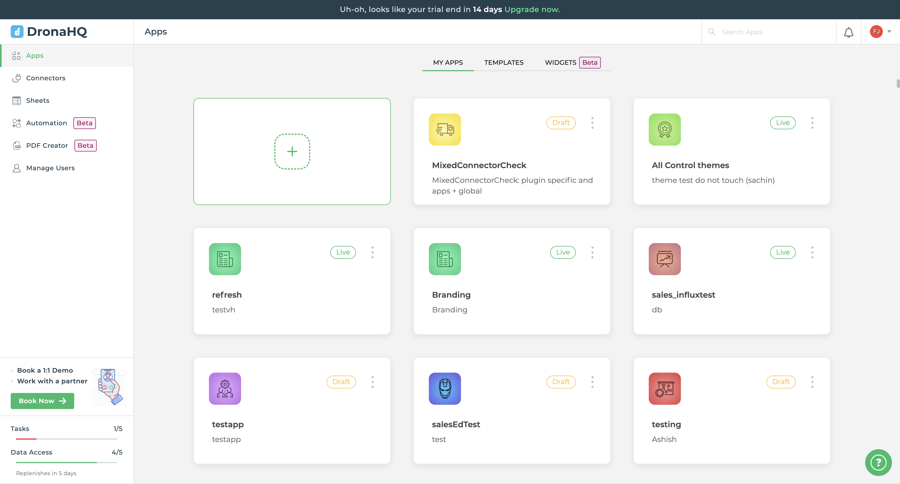The image size is (900, 484).
Task: Click the MixedConnectorCheck app title
Action: pyautogui.click(x=479, y=165)
